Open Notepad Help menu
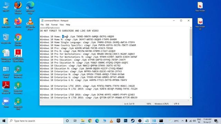221x124 pixels. (68, 24)
